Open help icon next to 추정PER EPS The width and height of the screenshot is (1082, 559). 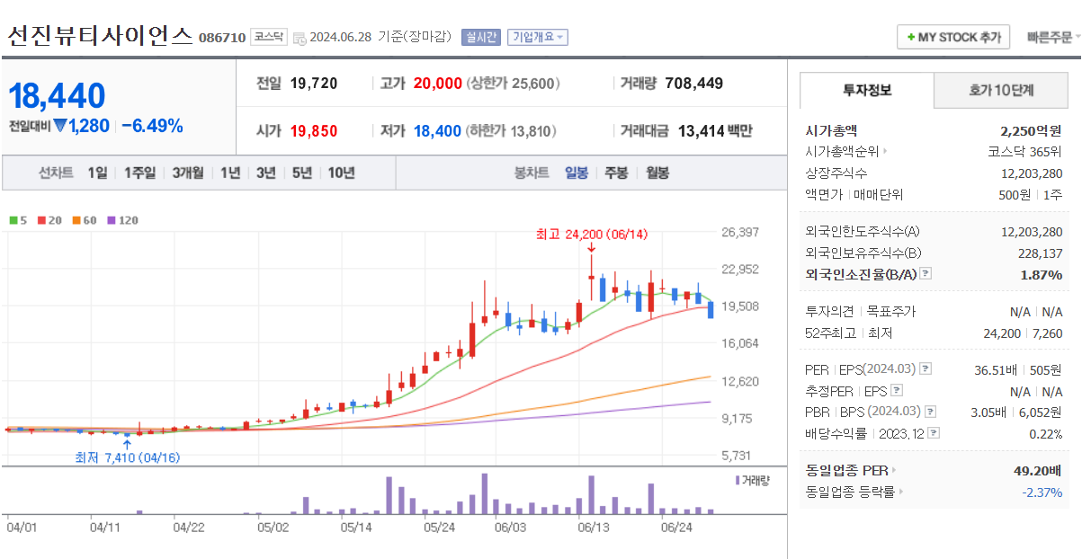[897, 391]
